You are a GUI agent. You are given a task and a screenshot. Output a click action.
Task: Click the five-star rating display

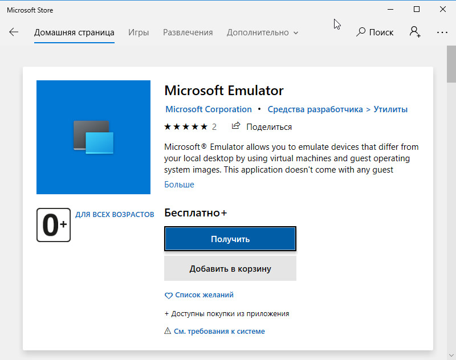(186, 126)
